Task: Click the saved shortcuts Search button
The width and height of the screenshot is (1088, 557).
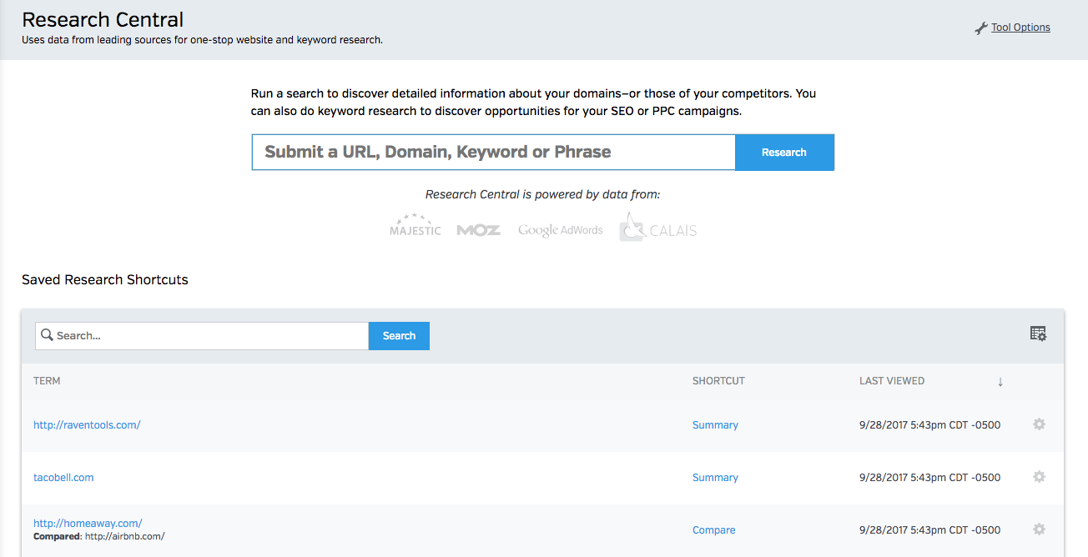Action: (x=399, y=336)
